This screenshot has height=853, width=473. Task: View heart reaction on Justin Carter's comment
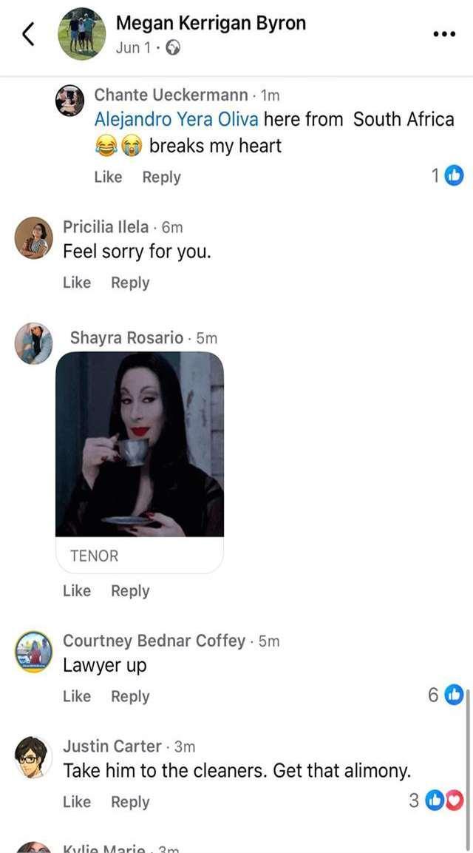point(456,800)
